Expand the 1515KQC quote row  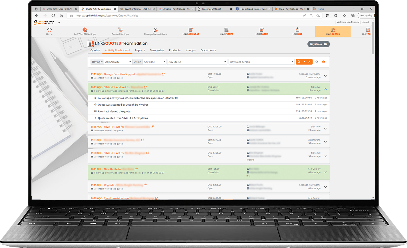click(x=325, y=187)
